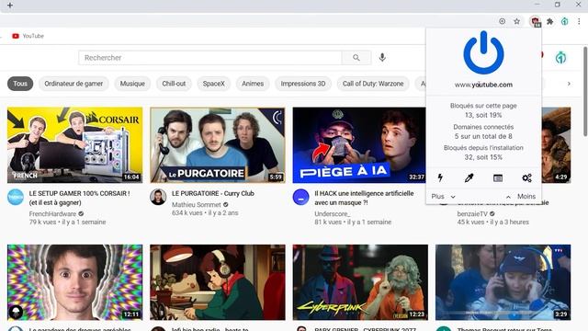
Task: Click the '5 sur un total de 8' text
Action: coord(483,136)
